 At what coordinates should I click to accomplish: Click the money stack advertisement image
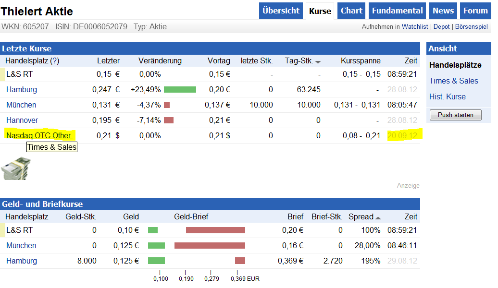pyautogui.click(x=16, y=169)
